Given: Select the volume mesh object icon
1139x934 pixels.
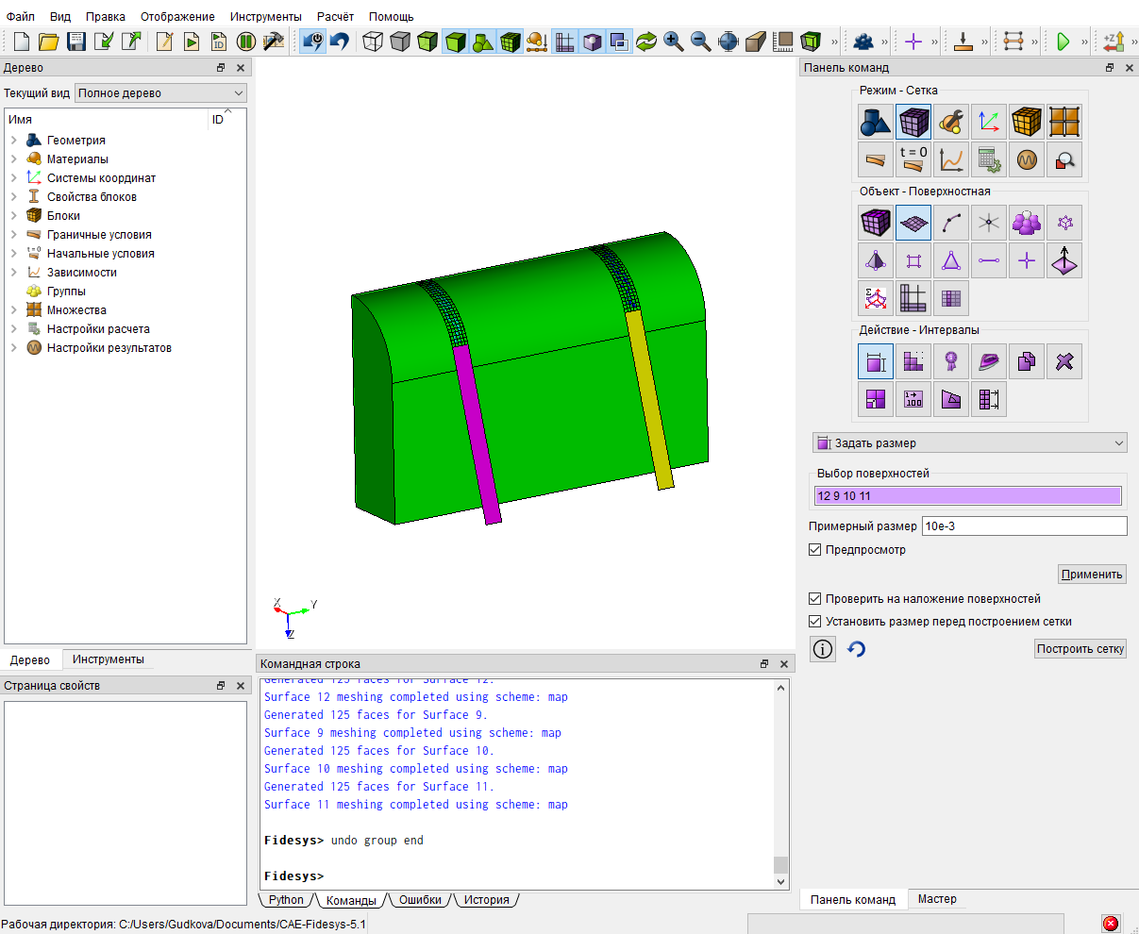Looking at the screenshot, I should pyautogui.click(x=876, y=223).
